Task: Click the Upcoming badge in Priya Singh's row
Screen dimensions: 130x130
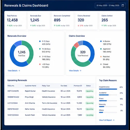Action: 90,97
